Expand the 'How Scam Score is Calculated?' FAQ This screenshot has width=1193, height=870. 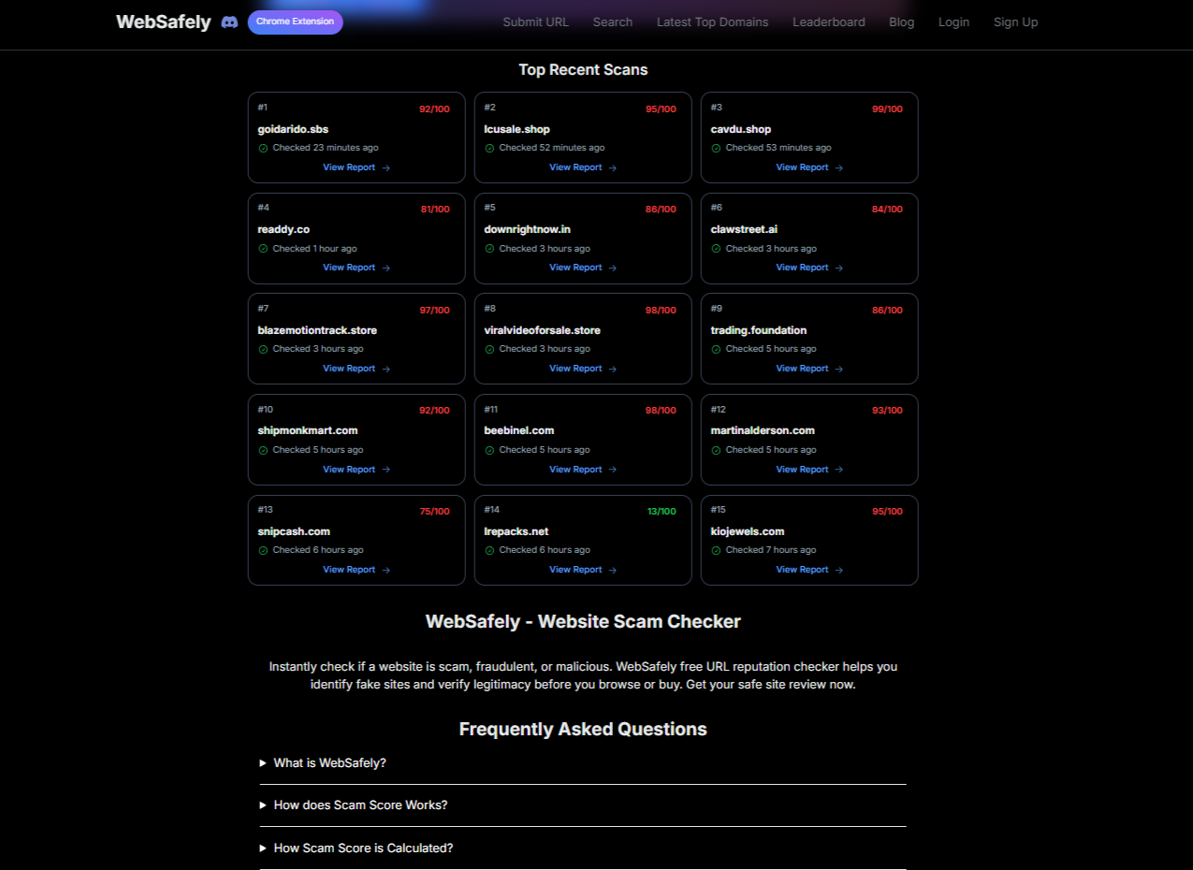tap(362, 848)
